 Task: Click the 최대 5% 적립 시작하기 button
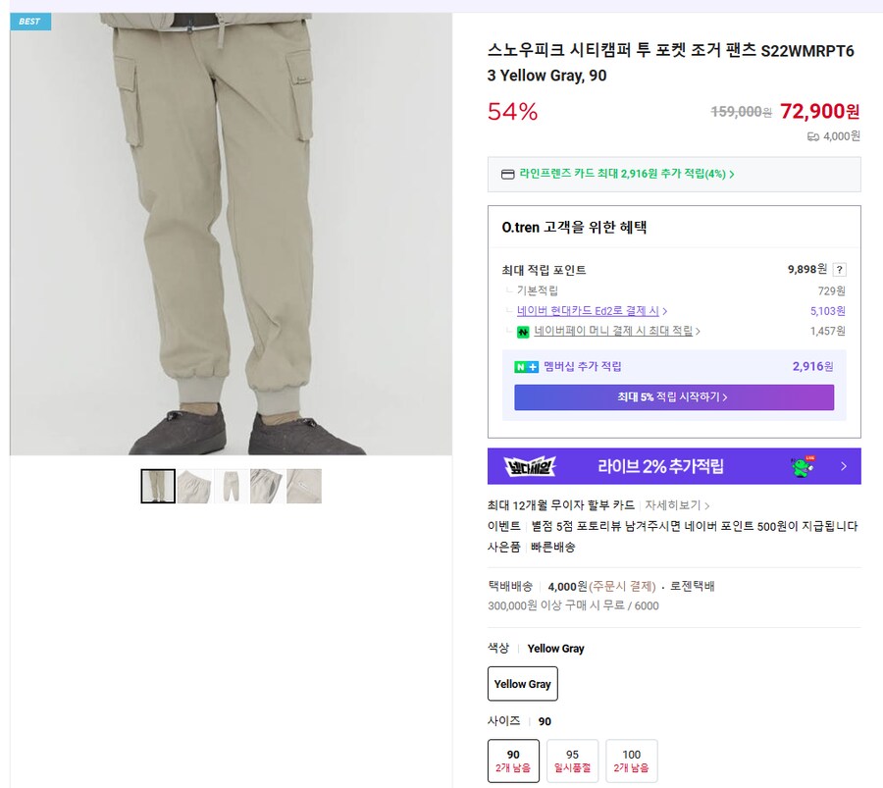pyautogui.click(x=673, y=396)
